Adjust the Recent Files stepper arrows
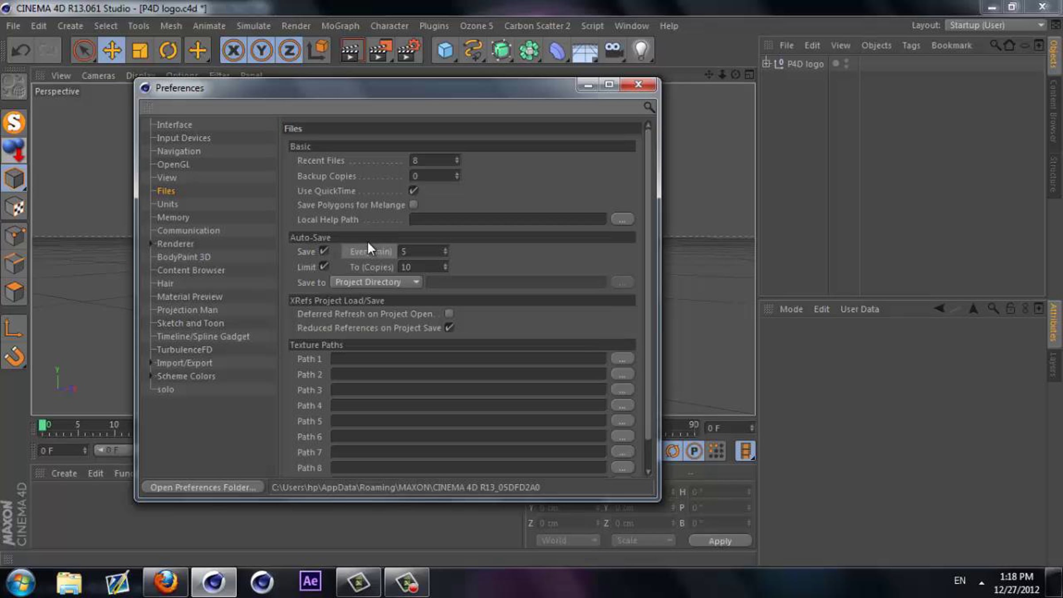1063x598 pixels. (x=457, y=160)
